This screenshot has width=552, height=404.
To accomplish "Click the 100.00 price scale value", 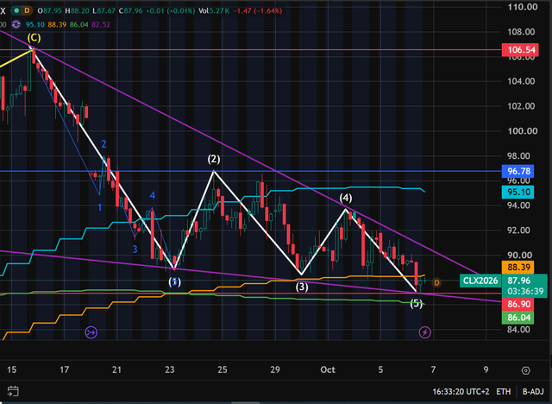I will pos(523,131).
